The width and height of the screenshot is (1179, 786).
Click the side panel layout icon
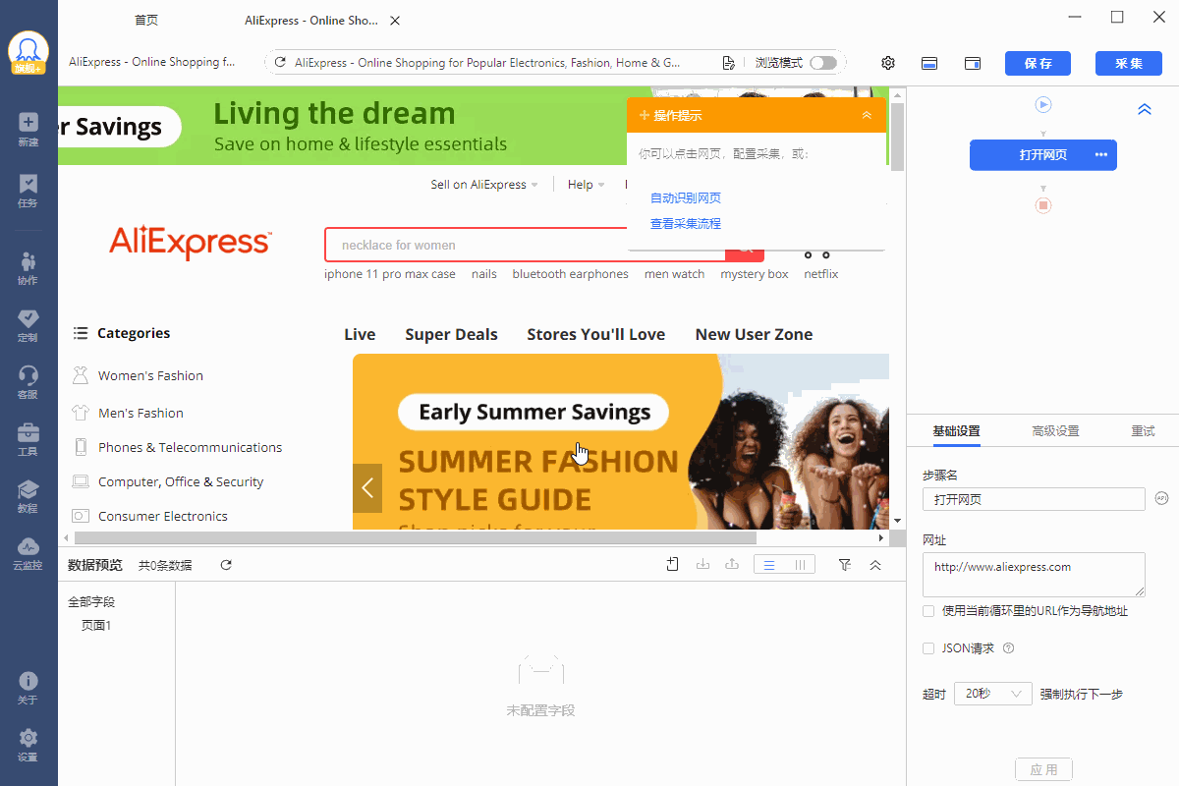pos(973,63)
